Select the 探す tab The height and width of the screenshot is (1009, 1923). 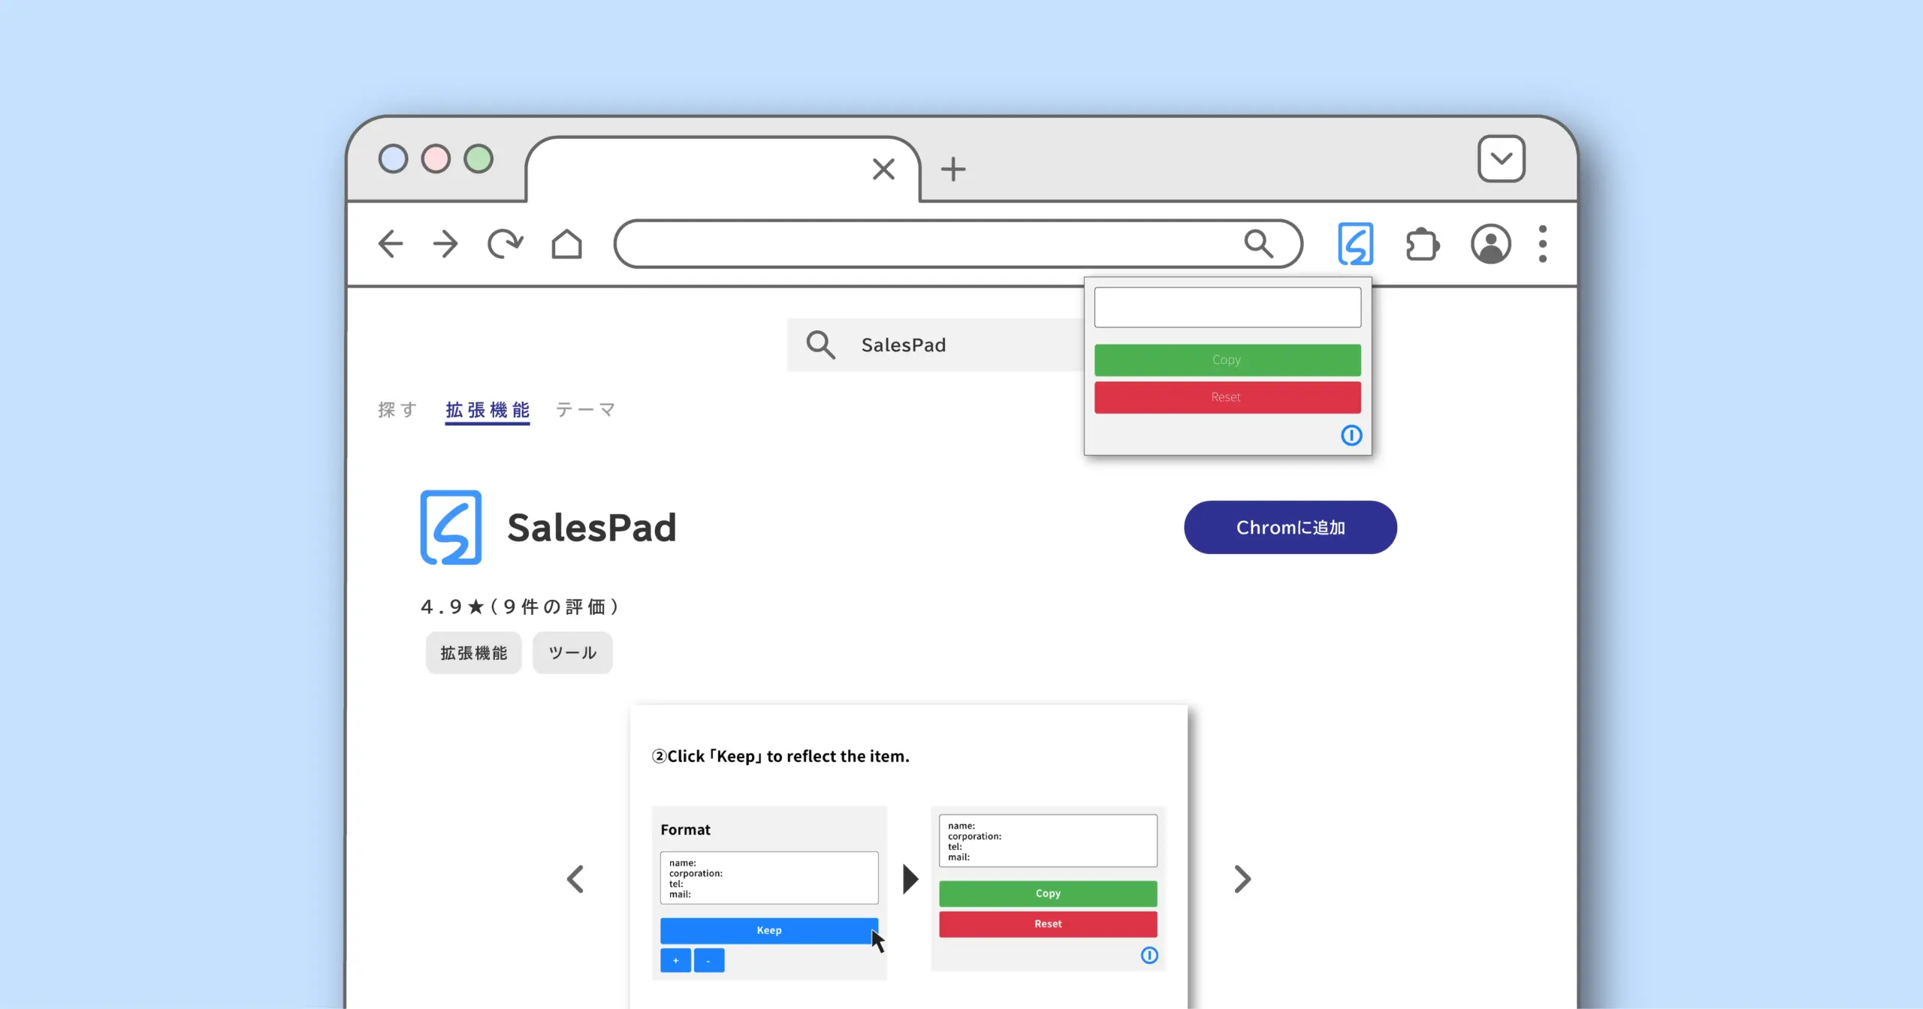pos(397,410)
